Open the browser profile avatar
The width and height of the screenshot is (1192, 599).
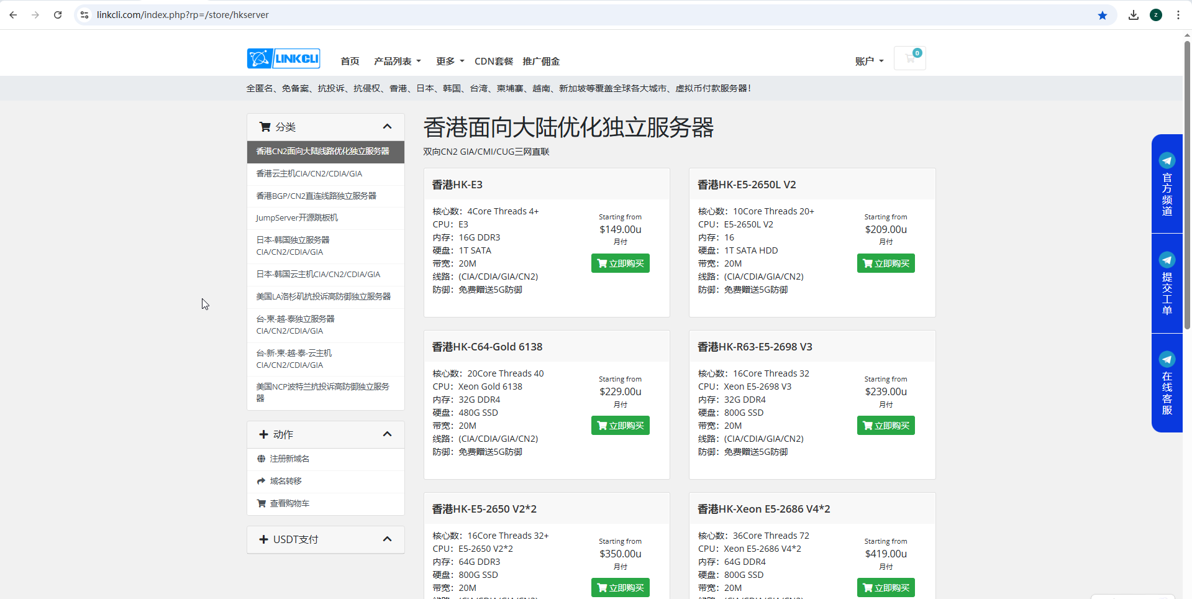1156,15
